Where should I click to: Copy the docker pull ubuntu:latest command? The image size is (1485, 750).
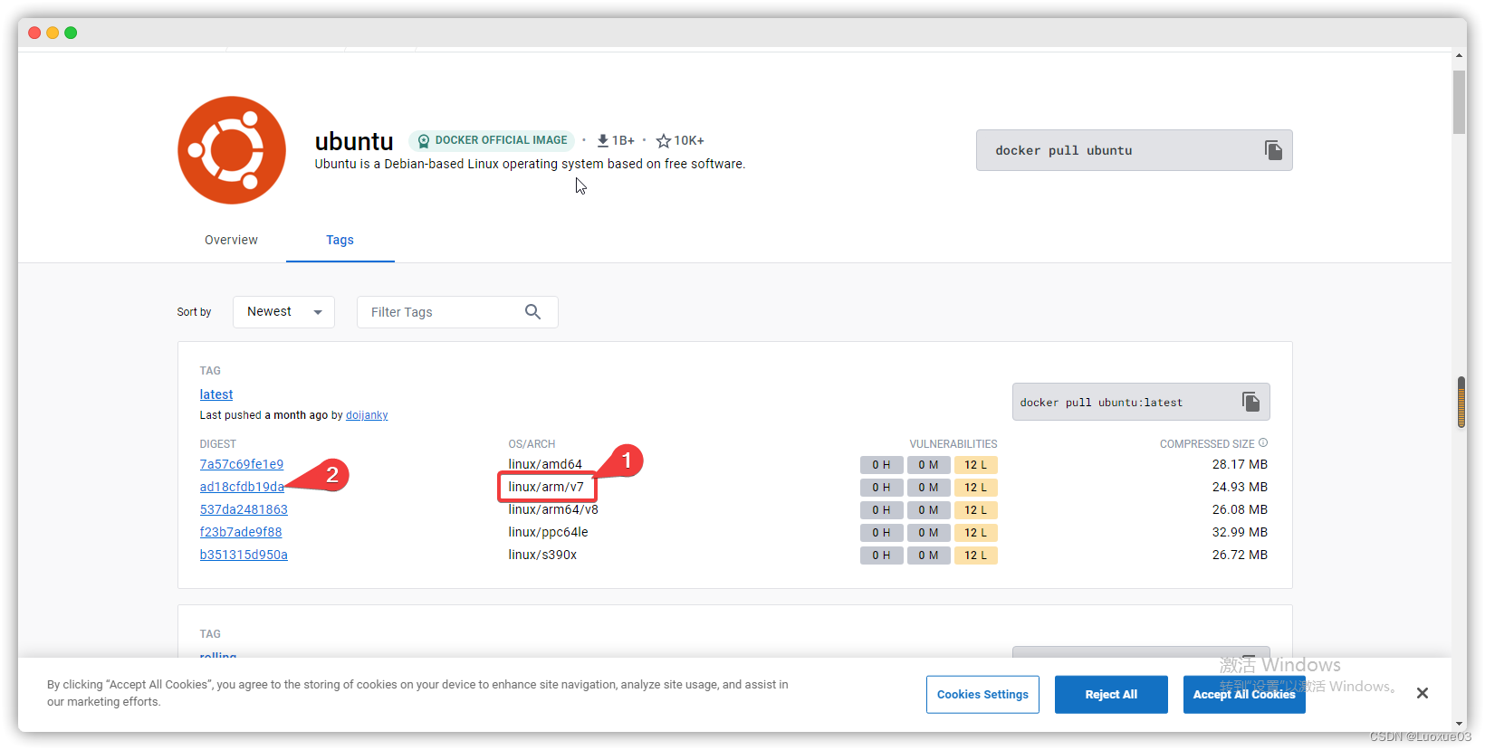click(x=1250, y=402)
